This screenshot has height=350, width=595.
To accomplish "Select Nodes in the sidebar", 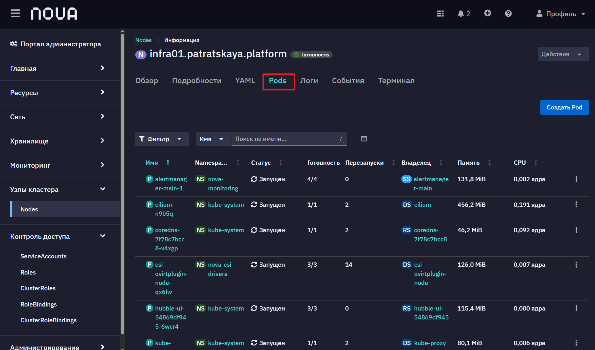I will [x=65, y=209].
